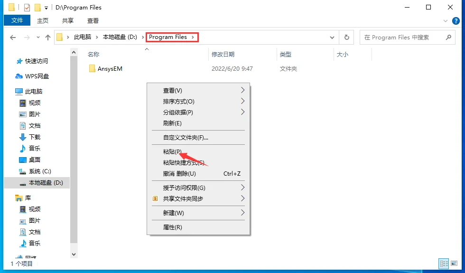465x273 pixels.
Task: Open recent locations dropdown arrow
Action: tap(38, 38)
